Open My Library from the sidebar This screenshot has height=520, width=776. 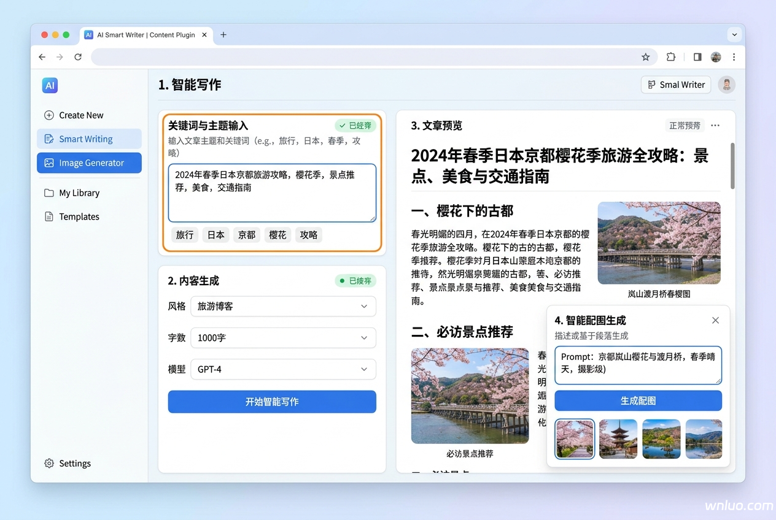tap(79, 193)
